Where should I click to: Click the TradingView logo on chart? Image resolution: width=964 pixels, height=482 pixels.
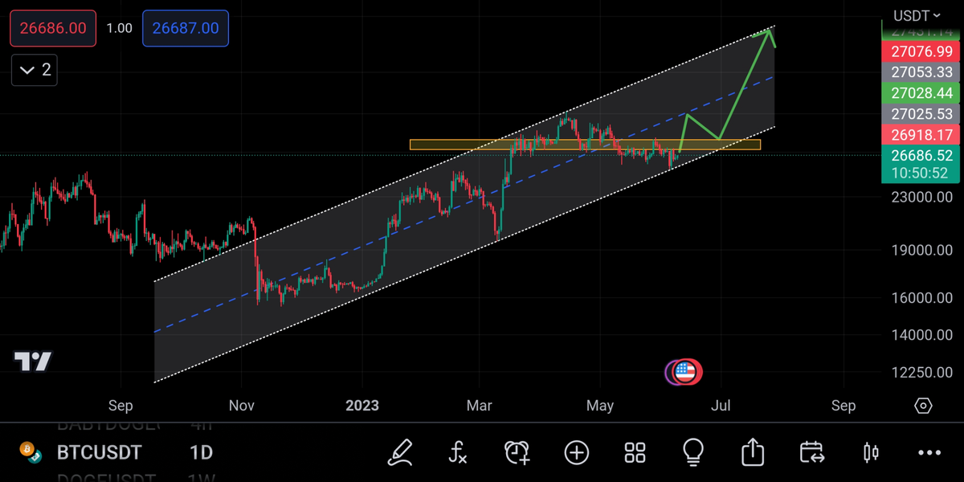33,361
